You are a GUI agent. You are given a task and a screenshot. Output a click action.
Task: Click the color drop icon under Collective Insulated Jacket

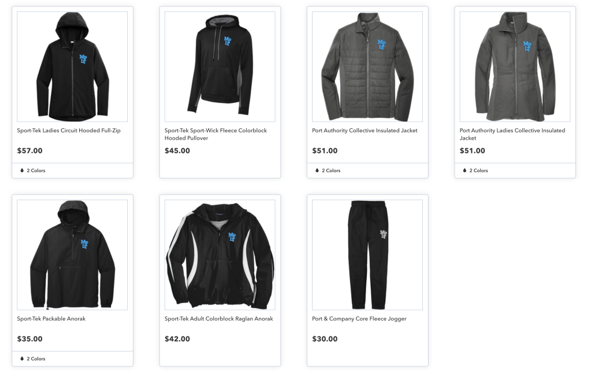tap(317, 170)
